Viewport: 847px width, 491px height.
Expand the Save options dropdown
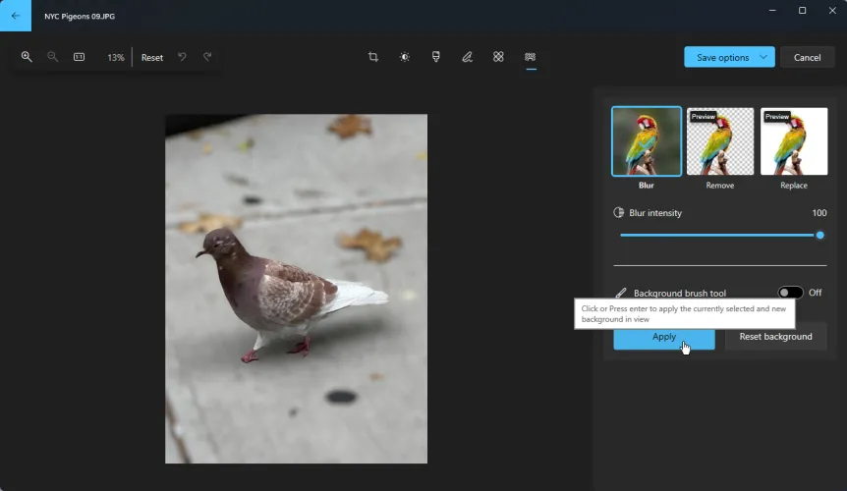(762, 57)
